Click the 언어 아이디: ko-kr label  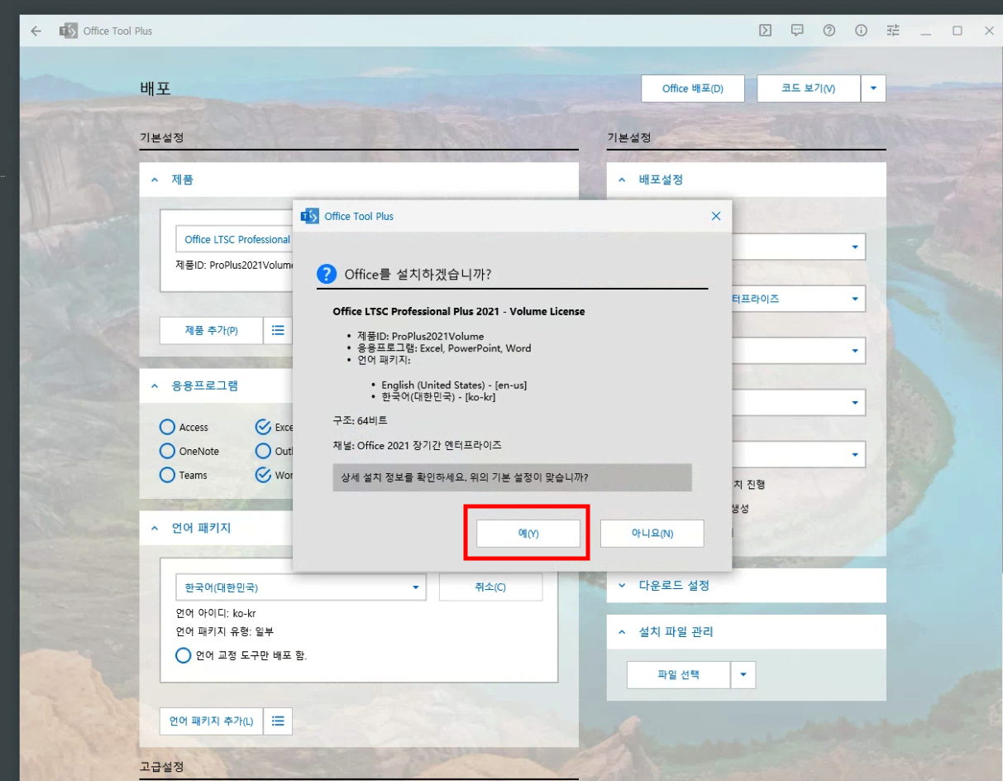click(x=216, y=613)
